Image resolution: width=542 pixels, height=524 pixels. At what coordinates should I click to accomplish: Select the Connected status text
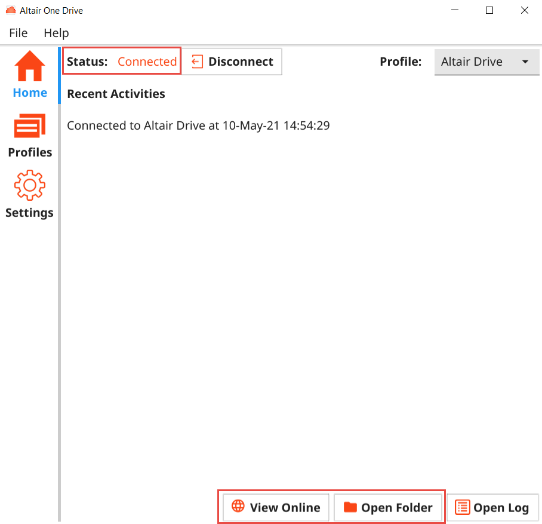tap(147, 62)
